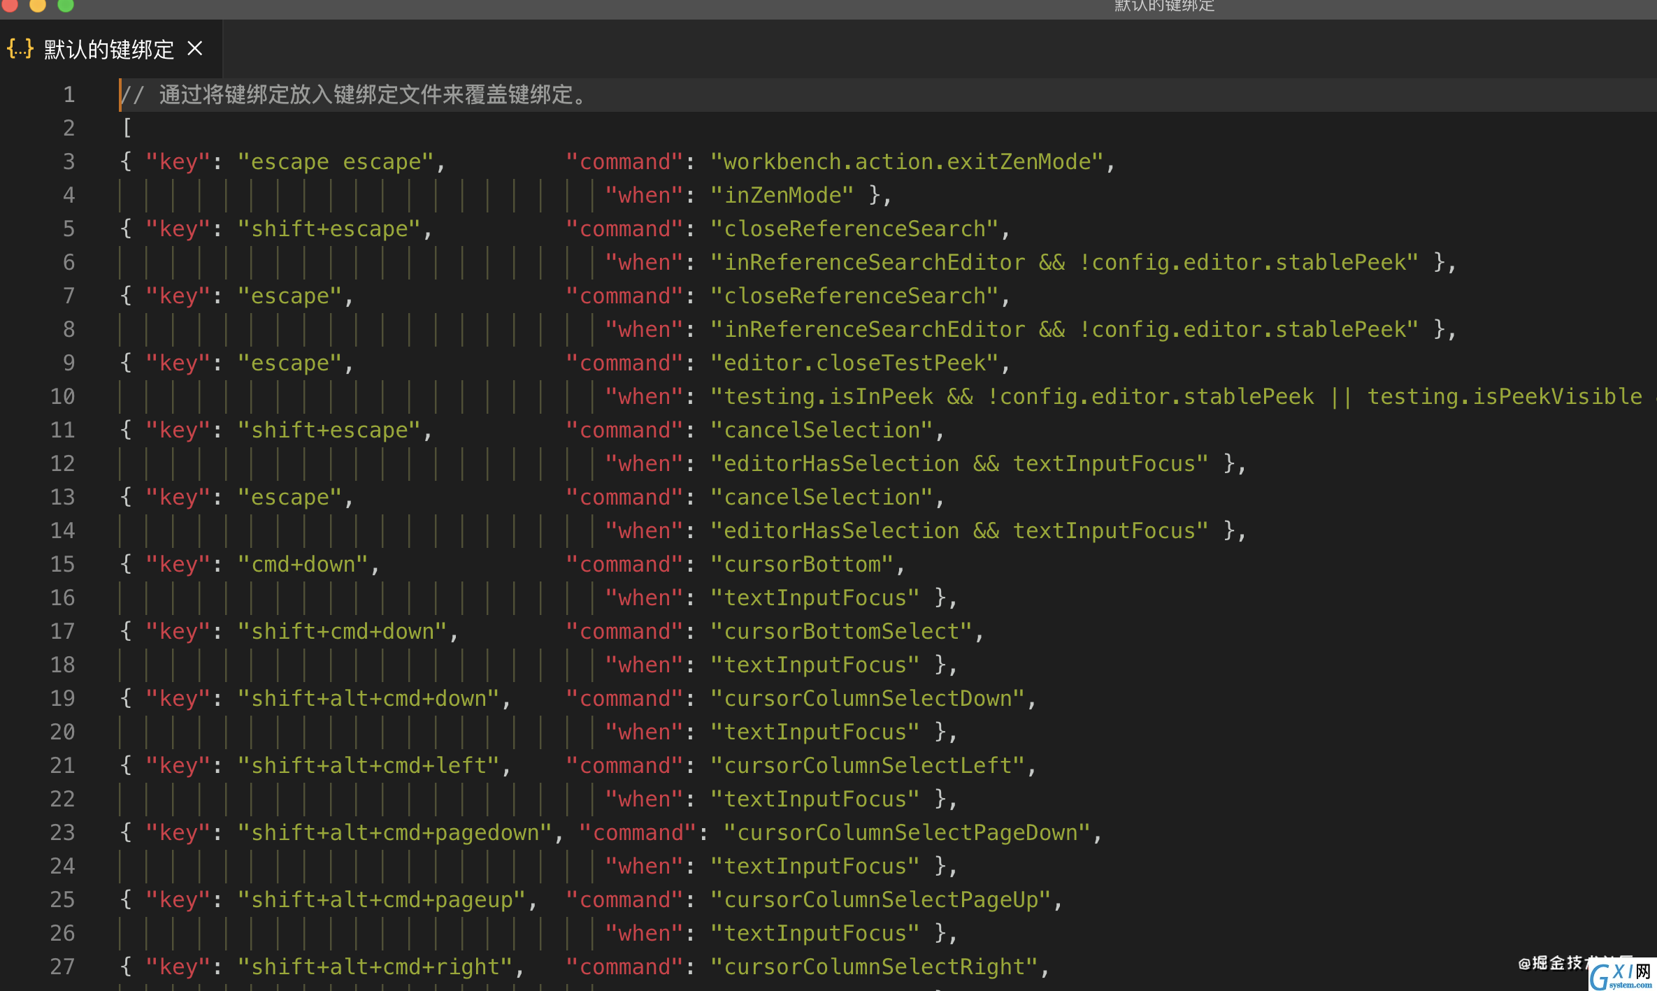Viewport: 1657px width, 991px height.
Task: Close the 默认的键绑定 tab
Action: [x=195, y=49]
